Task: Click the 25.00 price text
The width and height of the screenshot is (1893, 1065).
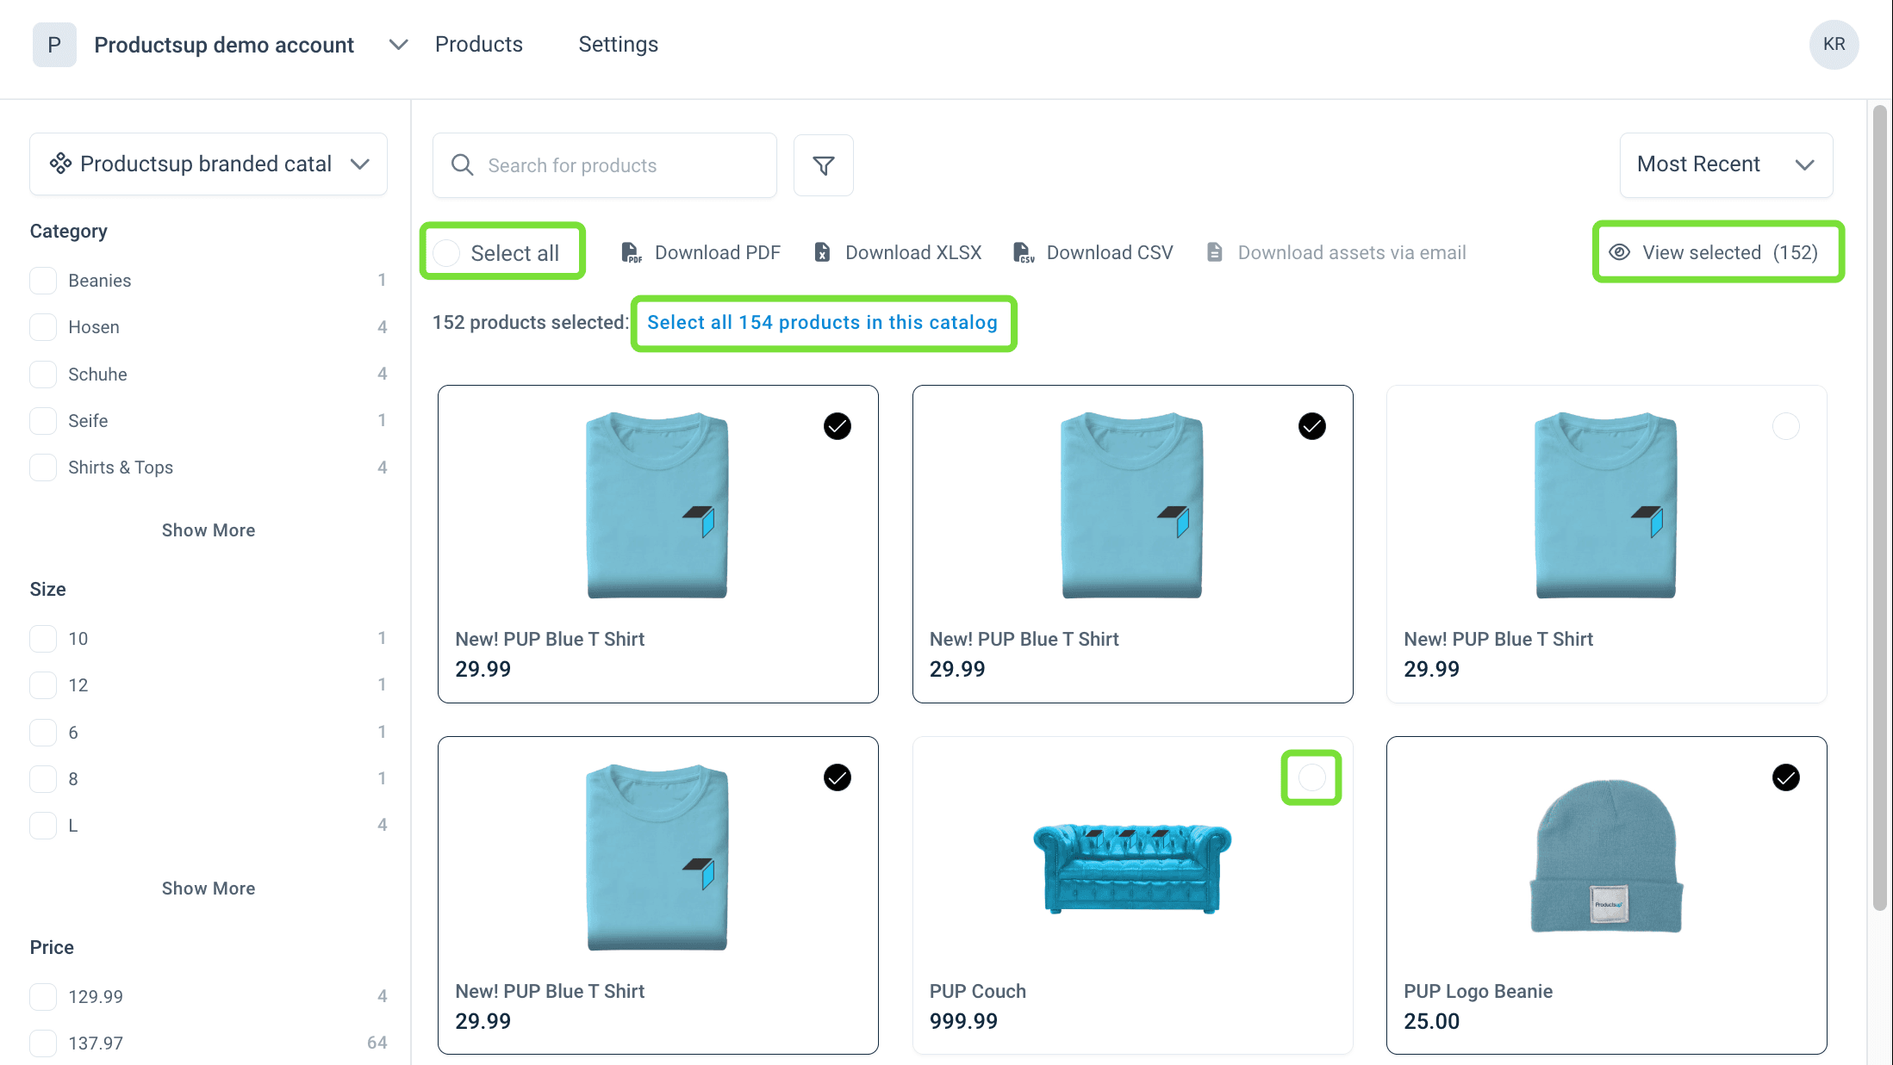Action: [x=1432, y=1021]
